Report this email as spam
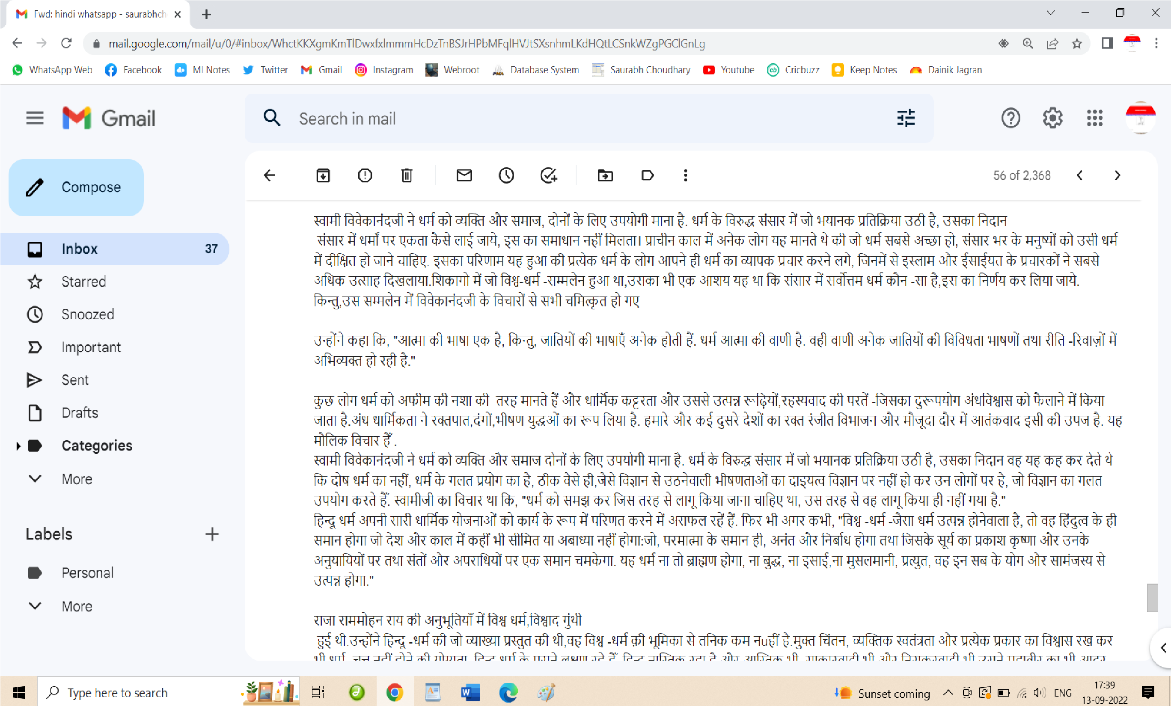Screen dimensions: 1171x706 (x=365, y=175)
